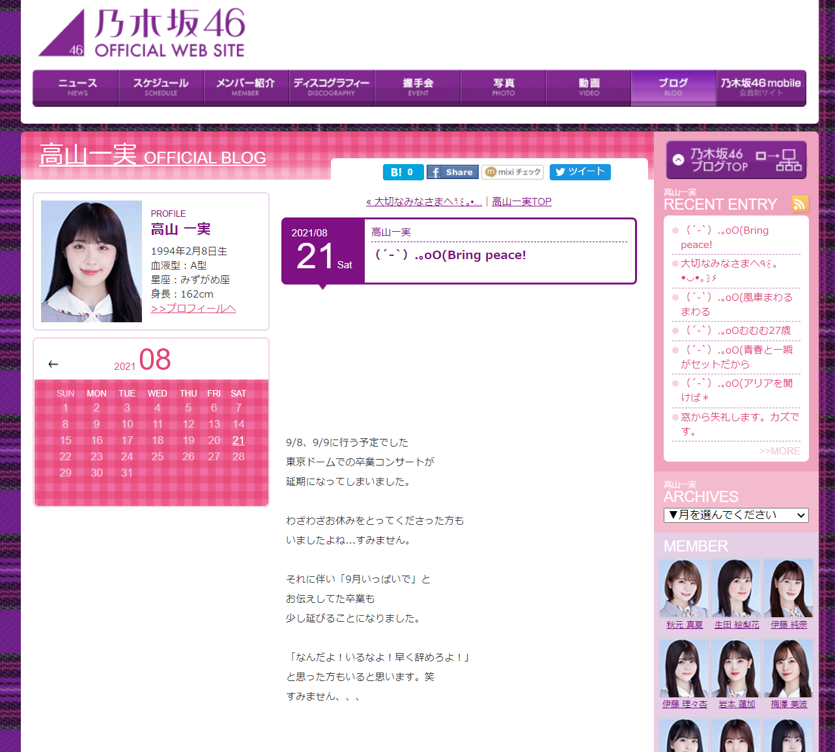The width and height of the screenshot is (835, 752).
Task: Click the mixi check button
Action: [x=513, y=172]
